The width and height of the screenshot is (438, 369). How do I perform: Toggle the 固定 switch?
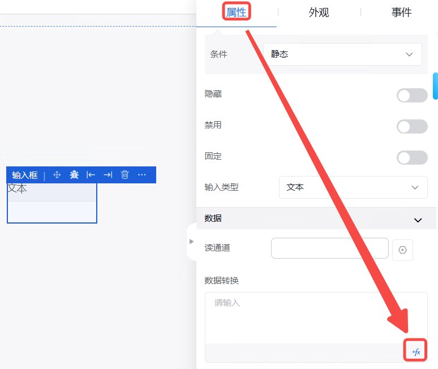(412, 158)
